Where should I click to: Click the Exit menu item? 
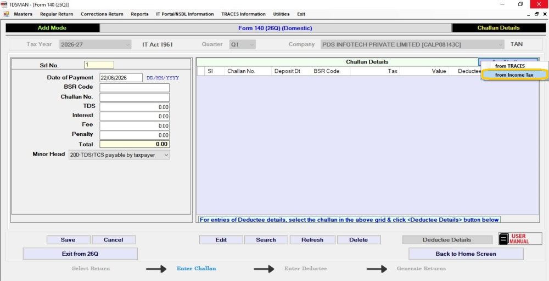tap(301, 14)
